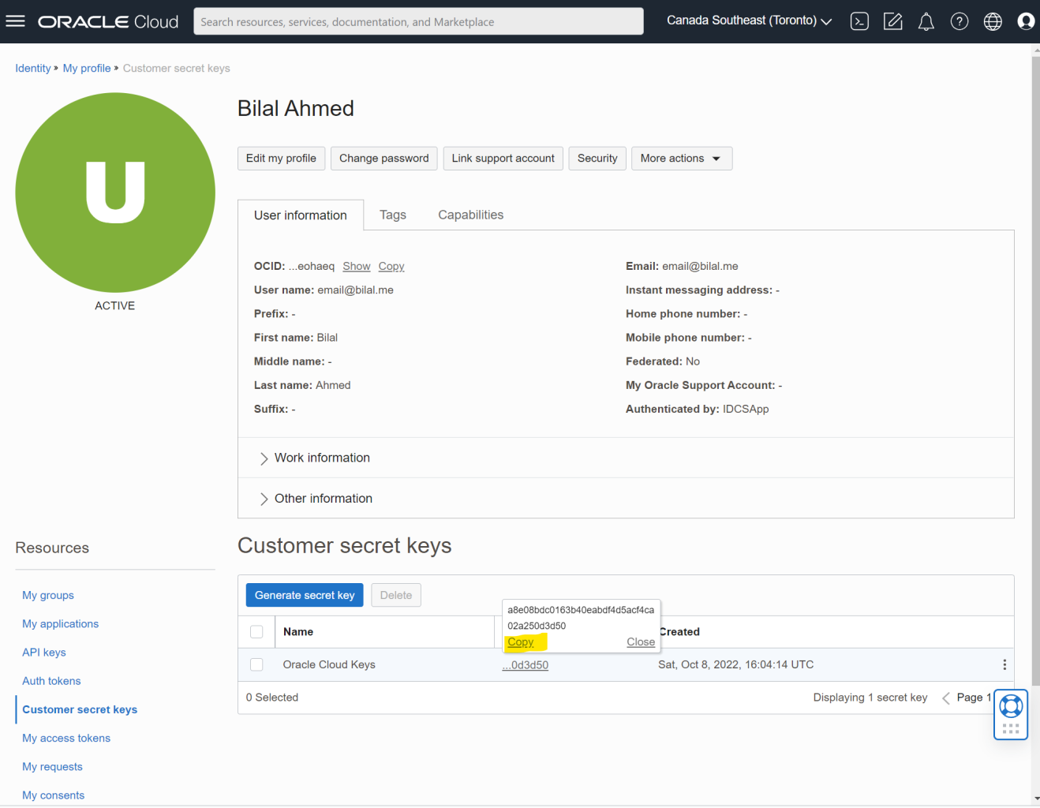Viewport: 1040px width, 808px height.
Task: Tick the Oracle Cloud Keys row checkbox
Action: 256,665
